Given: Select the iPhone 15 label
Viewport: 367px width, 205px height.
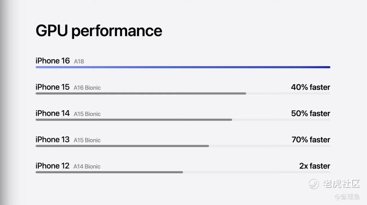Looking at the screenshot, I should [52, 87].
